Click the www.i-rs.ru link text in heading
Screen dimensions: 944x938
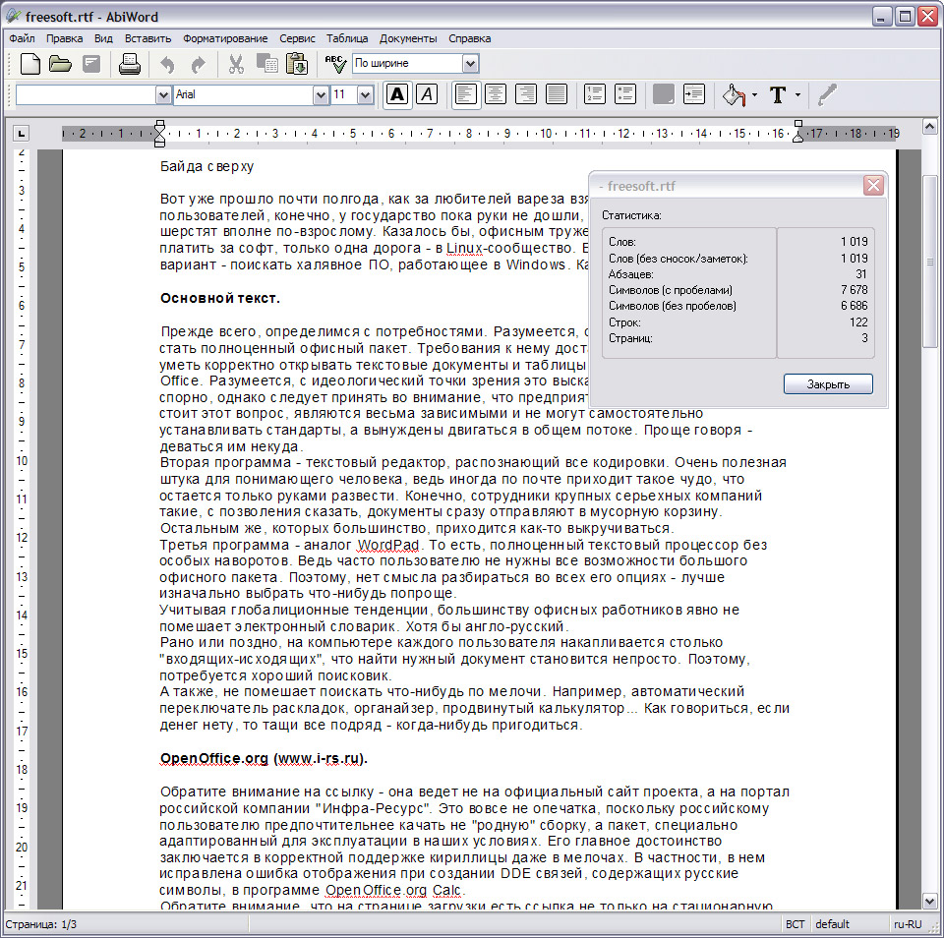[319, 759]
